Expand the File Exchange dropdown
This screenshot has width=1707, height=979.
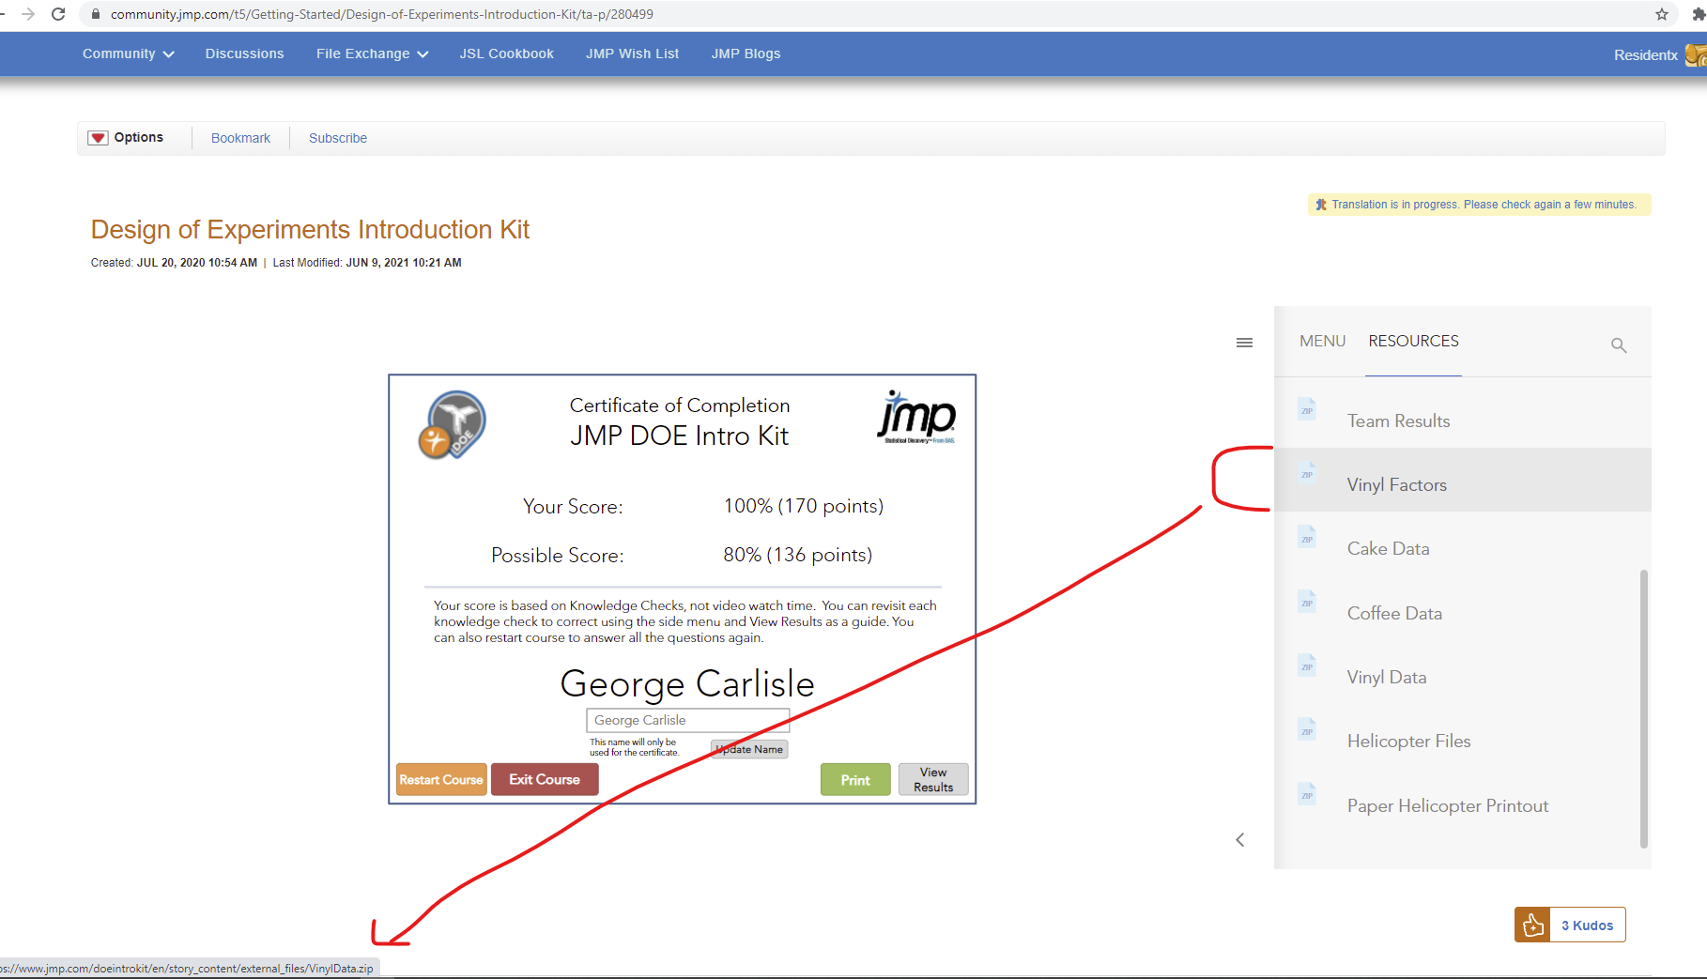(372, 54)
